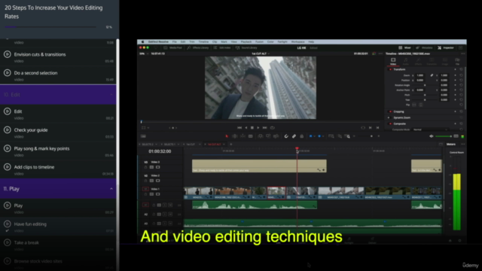Click the Full Extent Zoom icon
This screenshot has width=482, height=271.
(x=331, y=136)
